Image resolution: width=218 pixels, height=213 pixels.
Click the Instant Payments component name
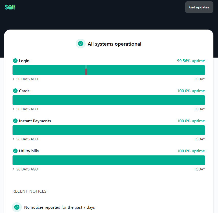[35, 121]
